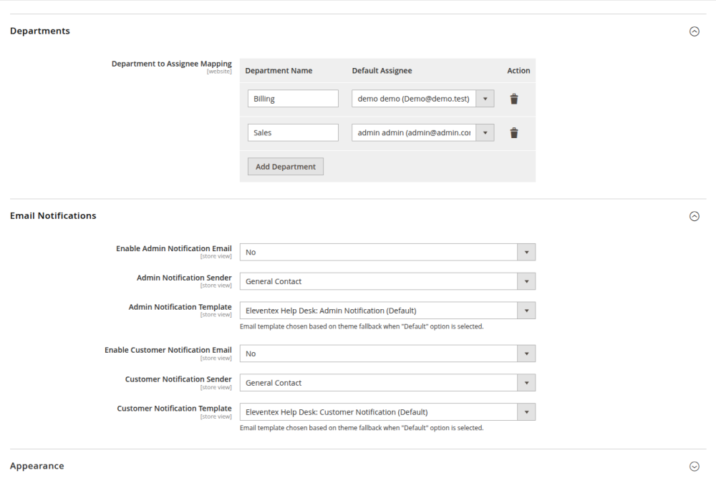The width and height of the screenshot is (716, 478).
Task: Open Admin Notification Template dropdown
Action: (x=387, y=311)
